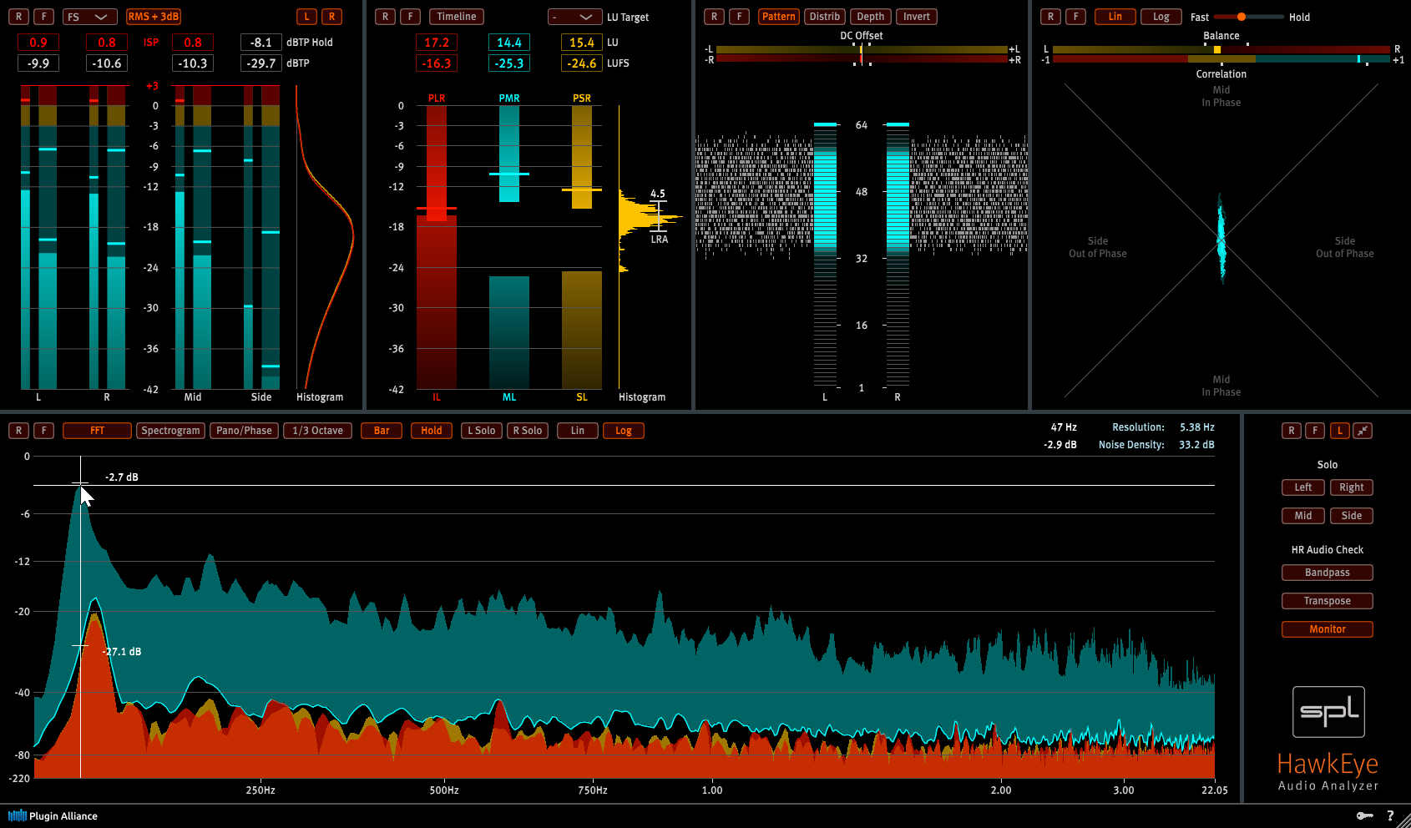This screenshot has height=828, width=1411.
Task: Click the R button in the level meter panel
Action: click(x=18, y=17)
